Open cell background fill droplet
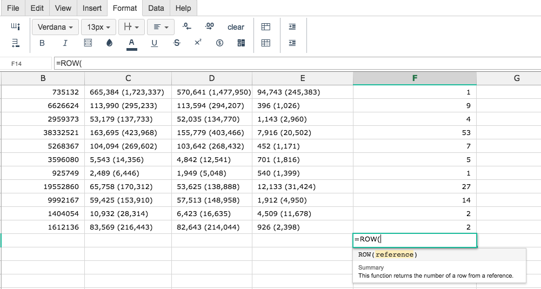The height and width of the screenshot is (289, 541). (109, 43)
